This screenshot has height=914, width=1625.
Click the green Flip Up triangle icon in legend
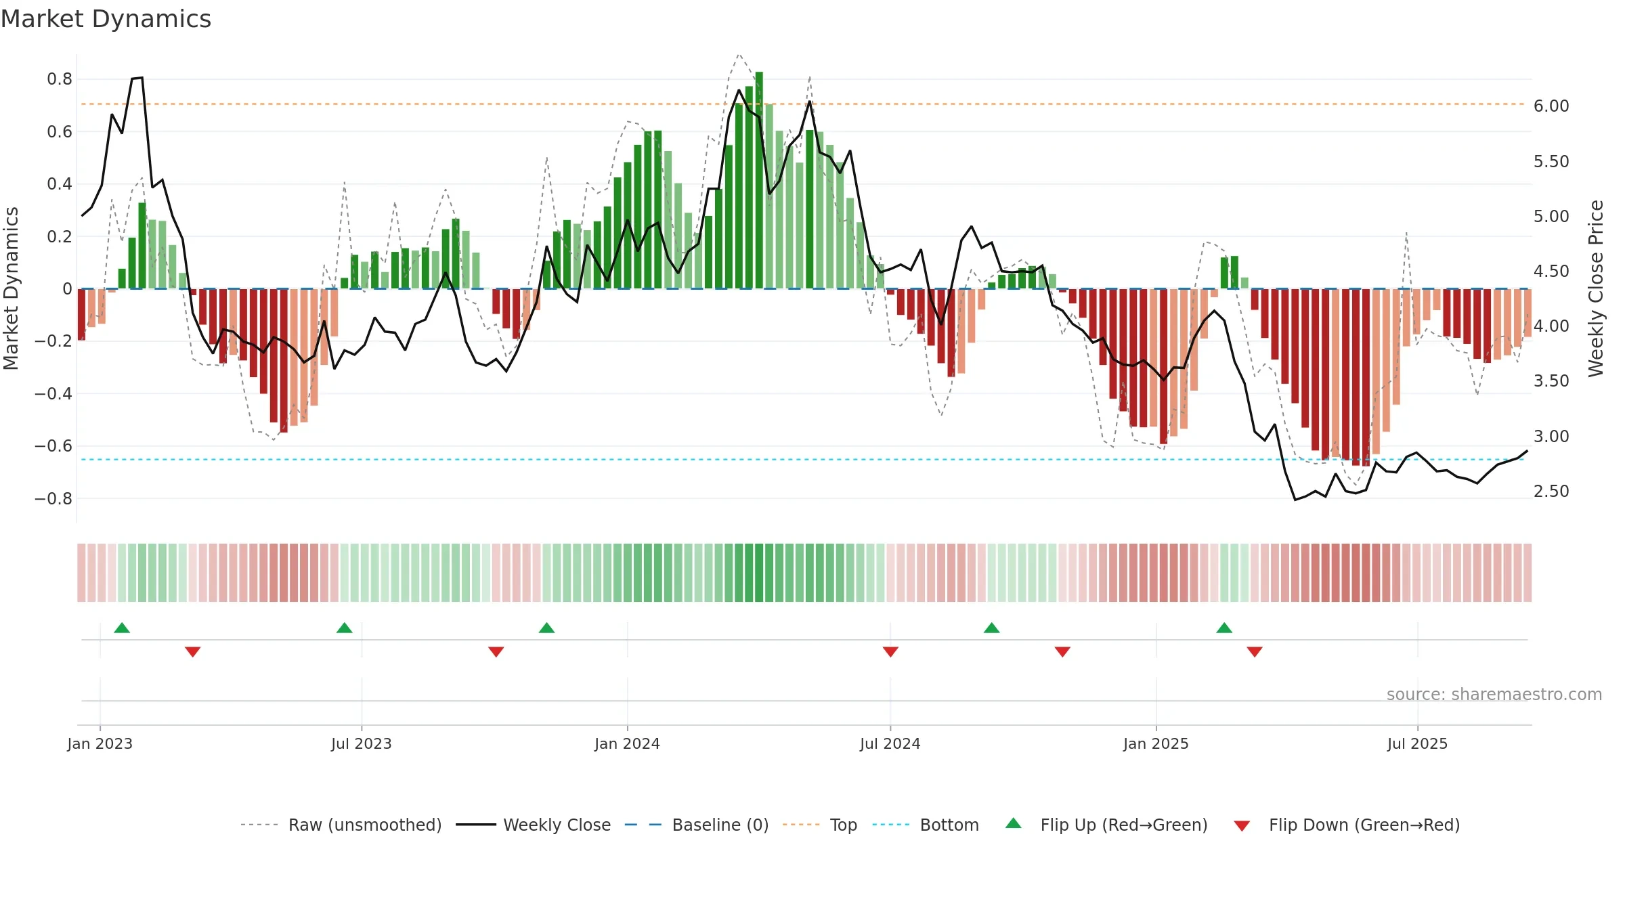[x=1014, y=823]
